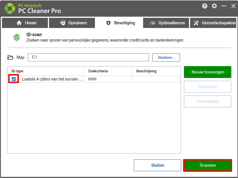Minimize the PC Cleaner Pro window
Screen dimensions: 238x178
click(224, 6)
